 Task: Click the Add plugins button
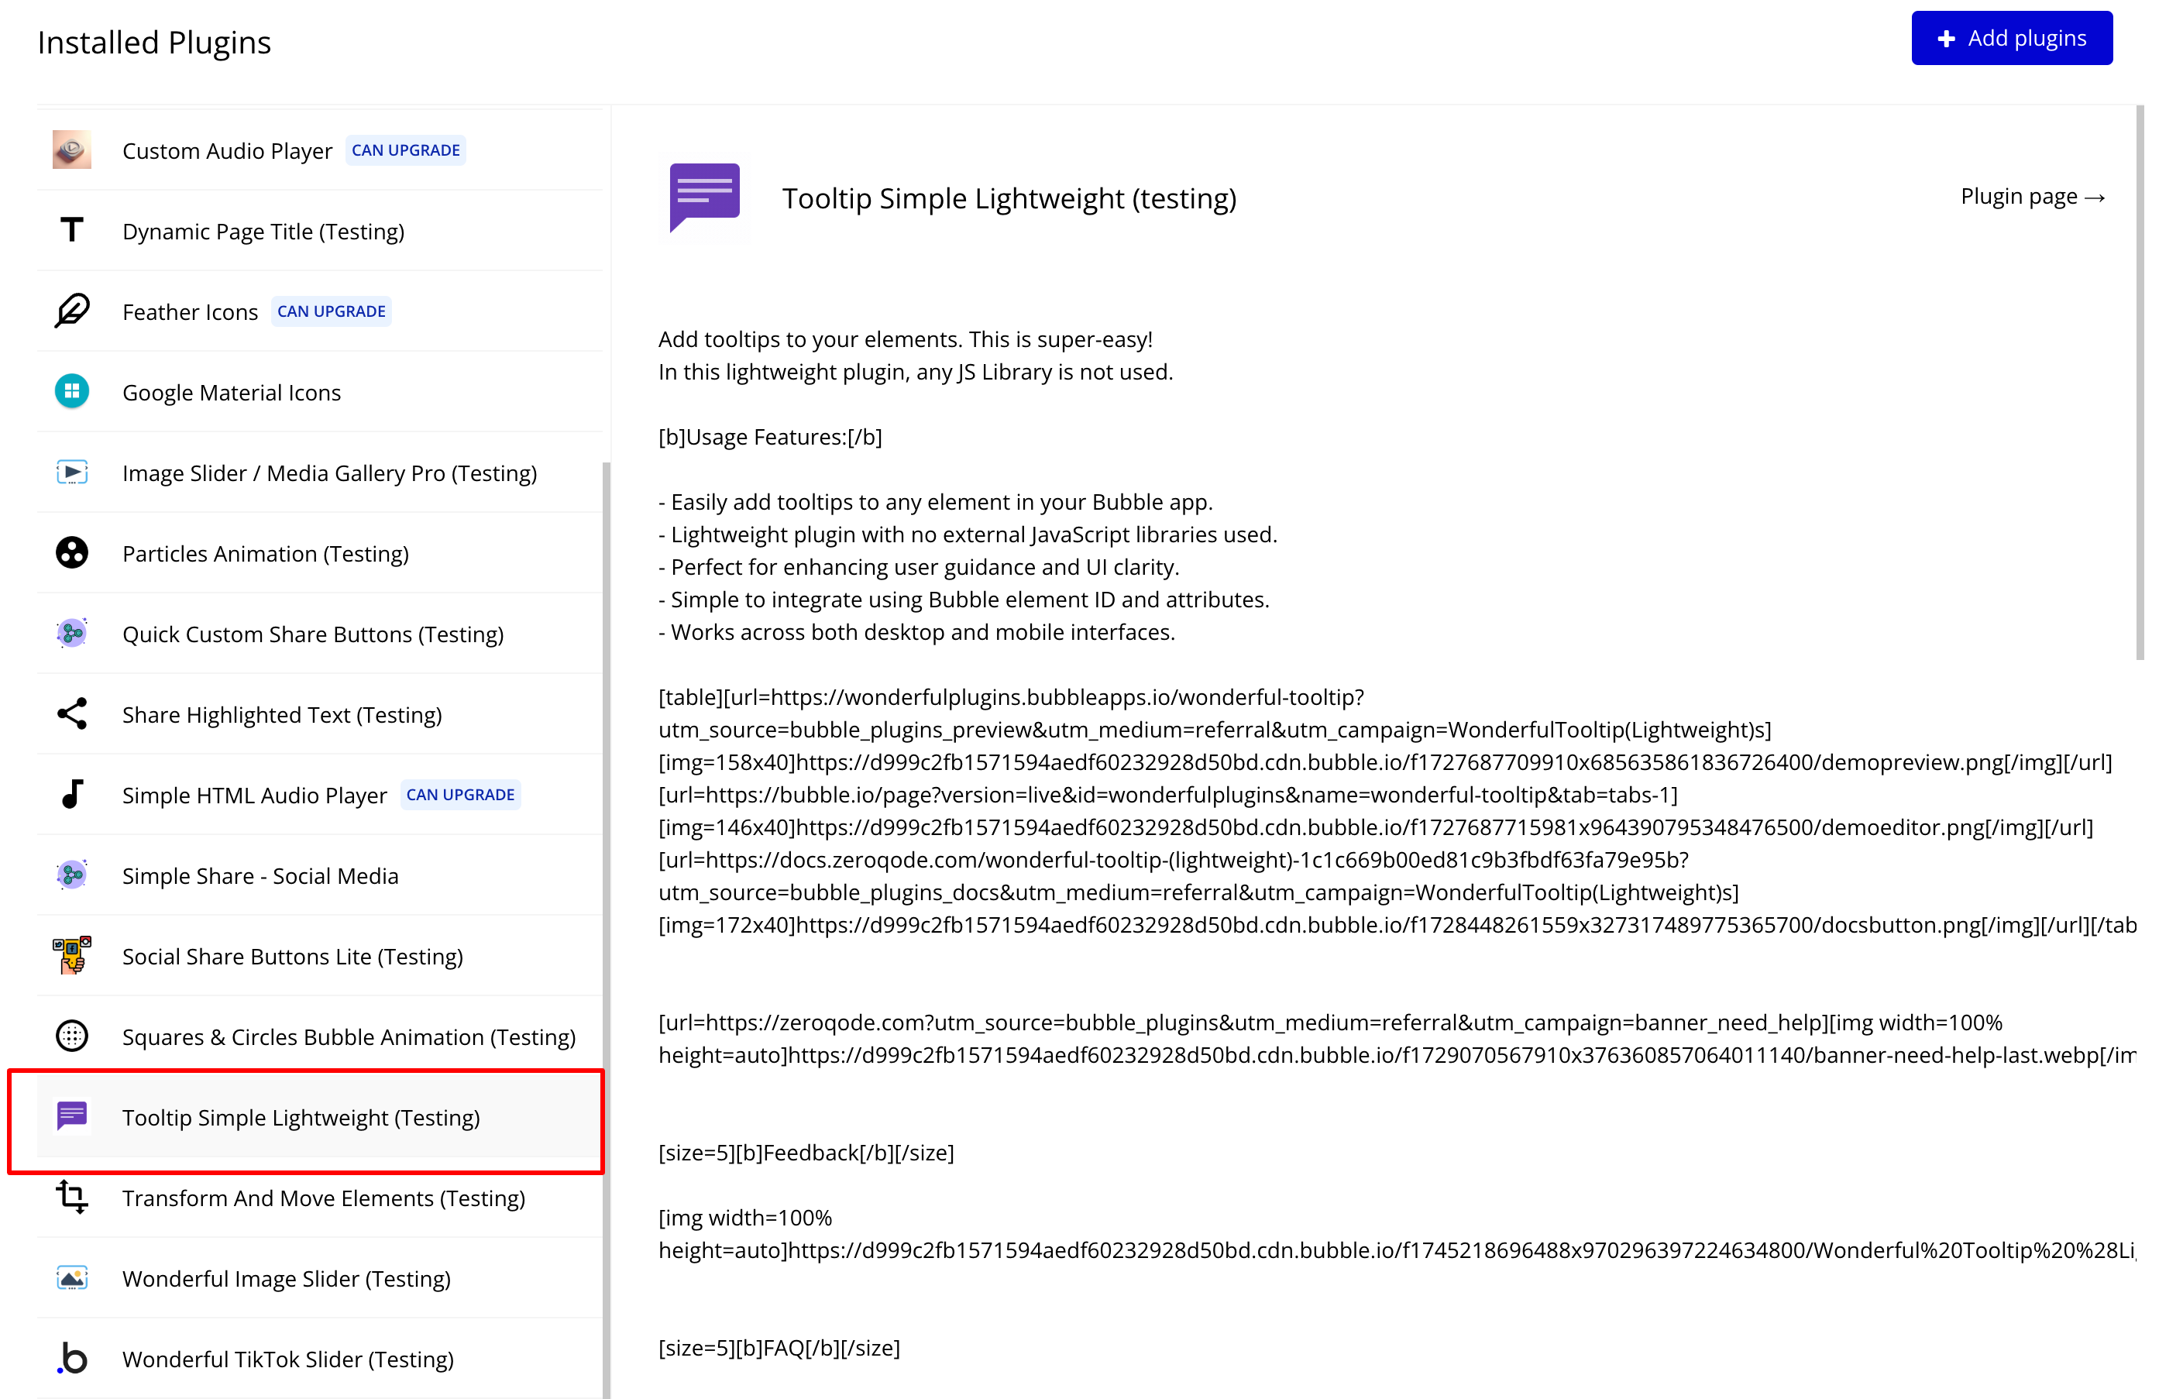click(x=2011, y=38)
